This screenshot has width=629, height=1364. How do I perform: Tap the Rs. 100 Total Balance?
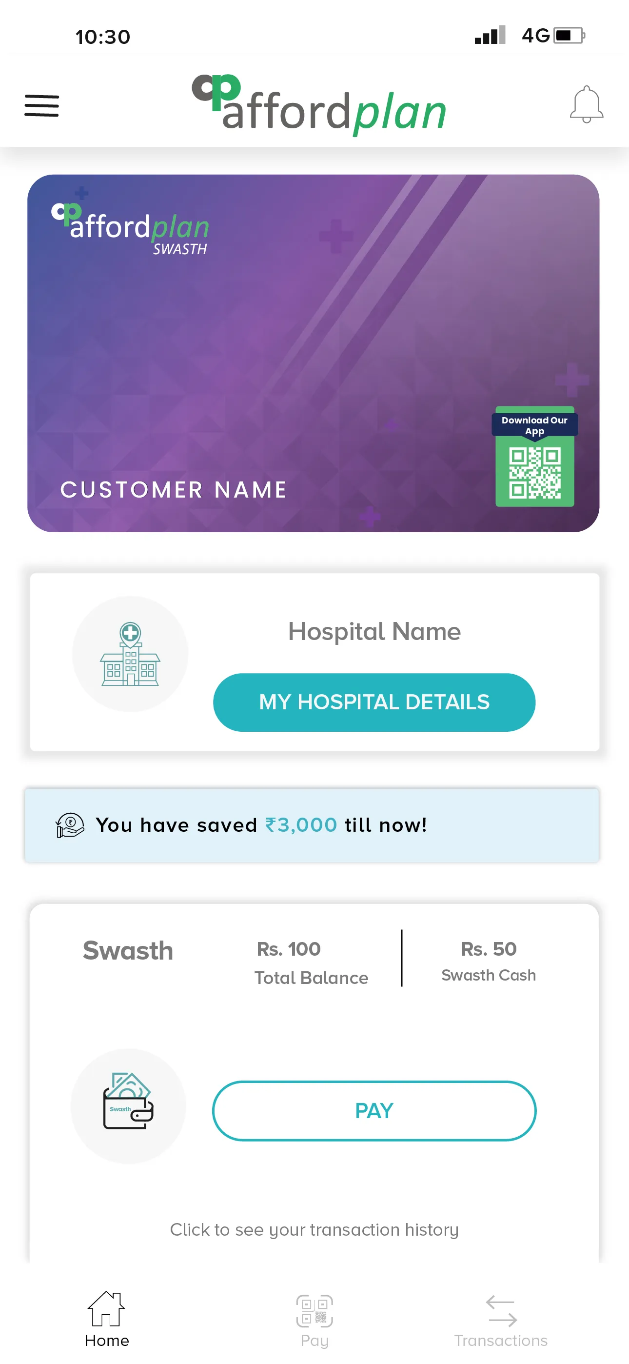(311, 962)
